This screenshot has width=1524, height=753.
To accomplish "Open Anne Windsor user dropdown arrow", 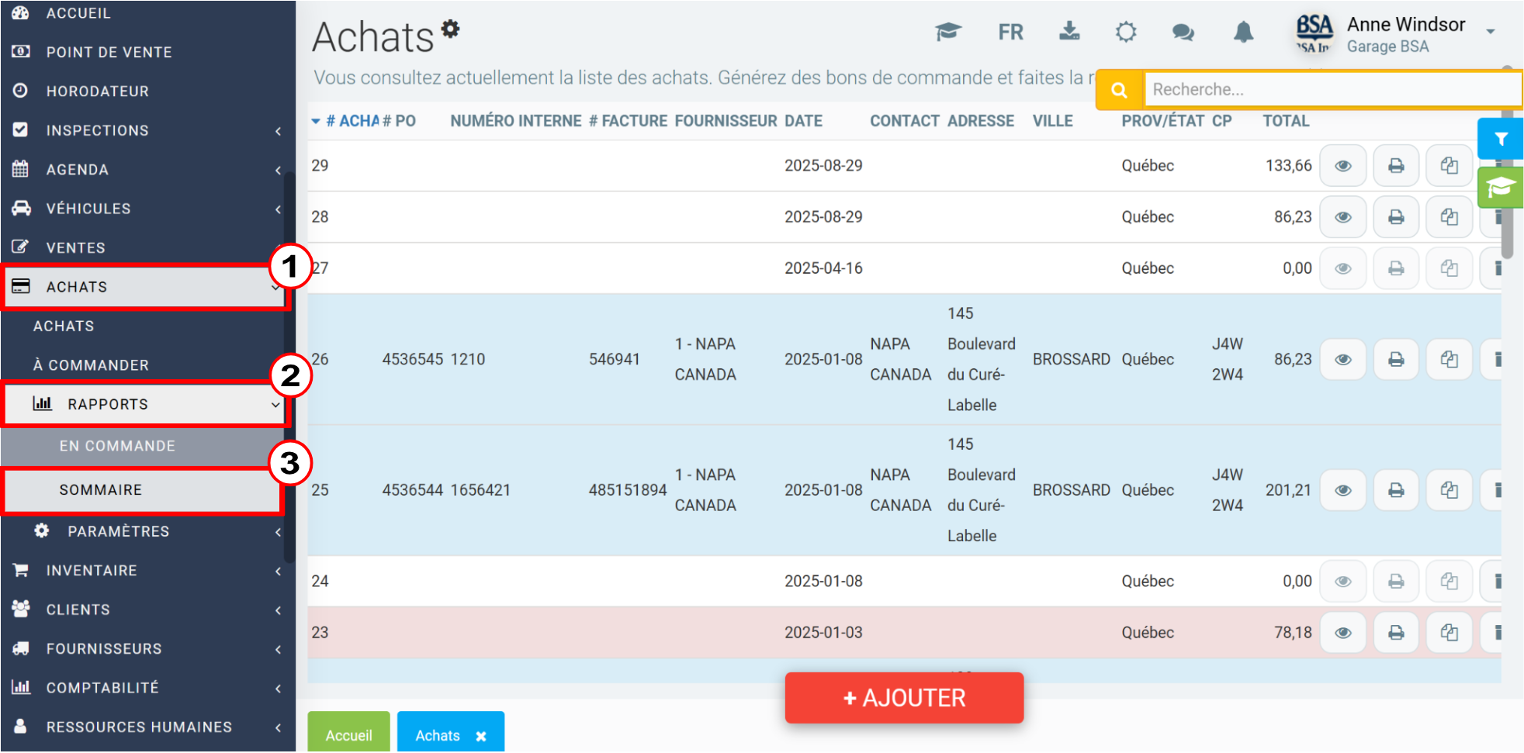I will tap(1491, 32).
